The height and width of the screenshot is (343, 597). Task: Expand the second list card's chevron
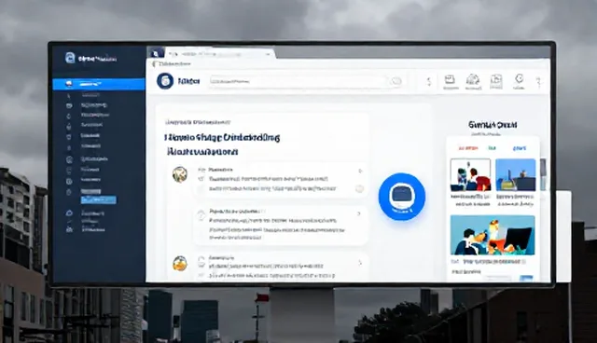point(358,213)
